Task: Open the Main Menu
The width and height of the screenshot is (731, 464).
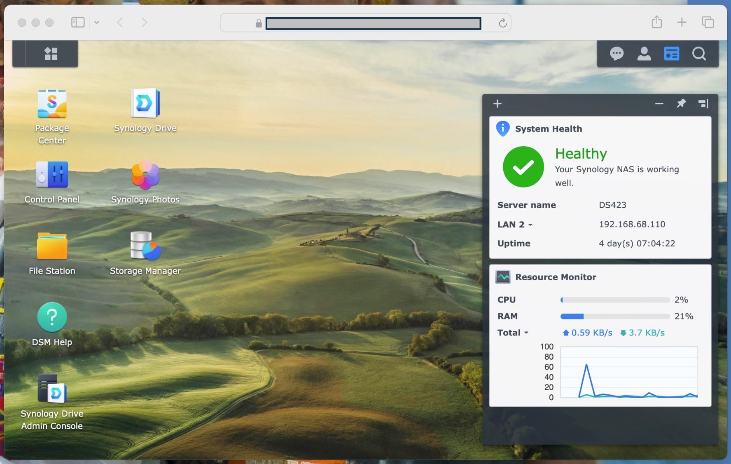Action: click(x=50, y=53)
